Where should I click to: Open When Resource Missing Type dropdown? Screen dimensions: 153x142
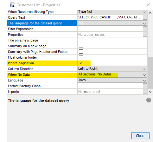pos(112,12)
